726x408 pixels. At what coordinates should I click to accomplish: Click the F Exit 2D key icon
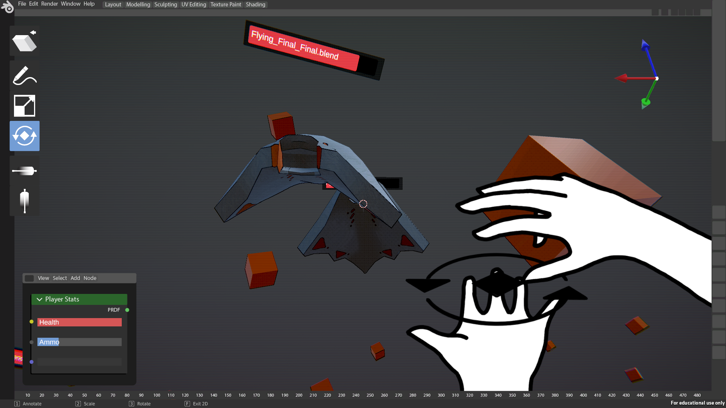click(187, 404)
